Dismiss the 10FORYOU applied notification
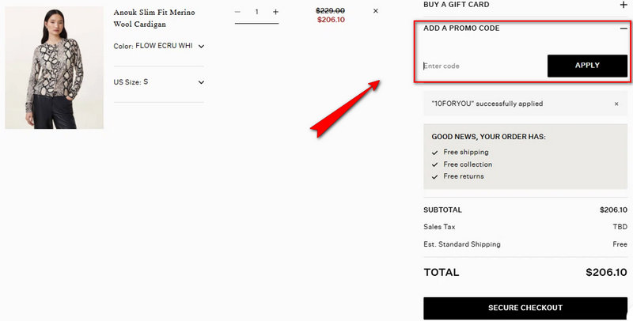The height and width of the screenshot is (321, 633). [x=616, y=104]
